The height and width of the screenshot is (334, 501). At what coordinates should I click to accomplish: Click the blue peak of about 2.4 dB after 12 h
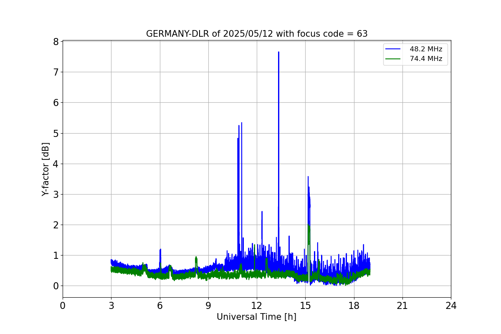coord(262,212)
